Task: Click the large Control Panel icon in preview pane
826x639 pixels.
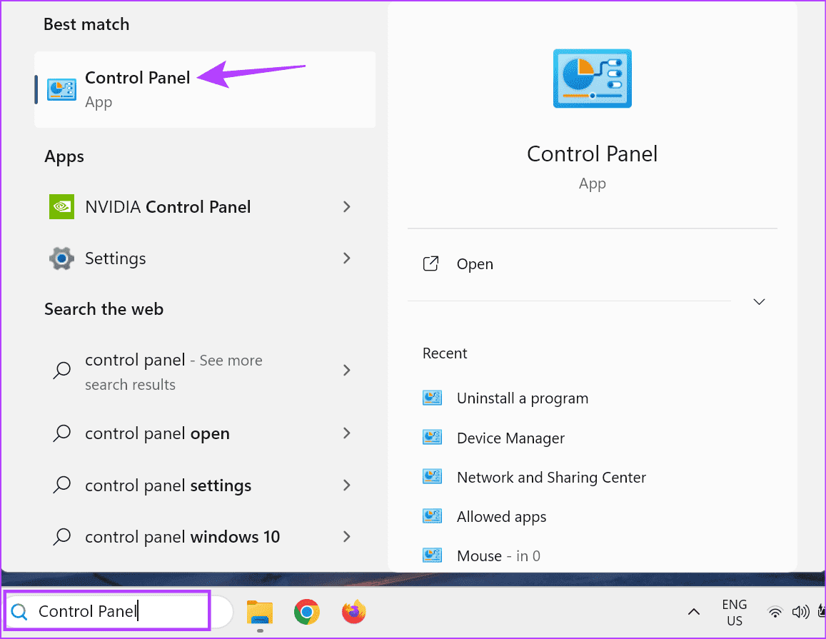Action: coord(592,79)
